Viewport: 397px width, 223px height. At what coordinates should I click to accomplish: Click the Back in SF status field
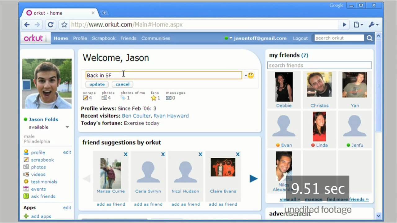coord(164,75)
